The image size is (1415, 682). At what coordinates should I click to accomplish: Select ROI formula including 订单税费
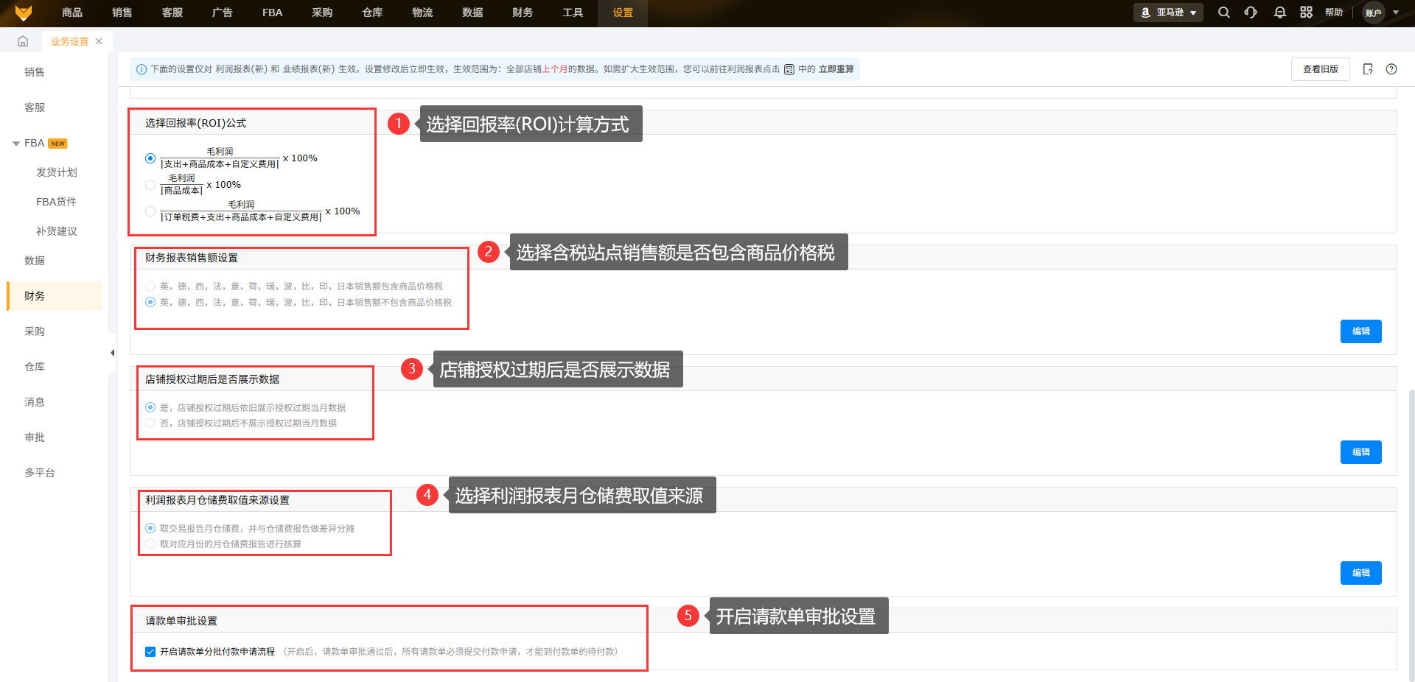point(150,211)
